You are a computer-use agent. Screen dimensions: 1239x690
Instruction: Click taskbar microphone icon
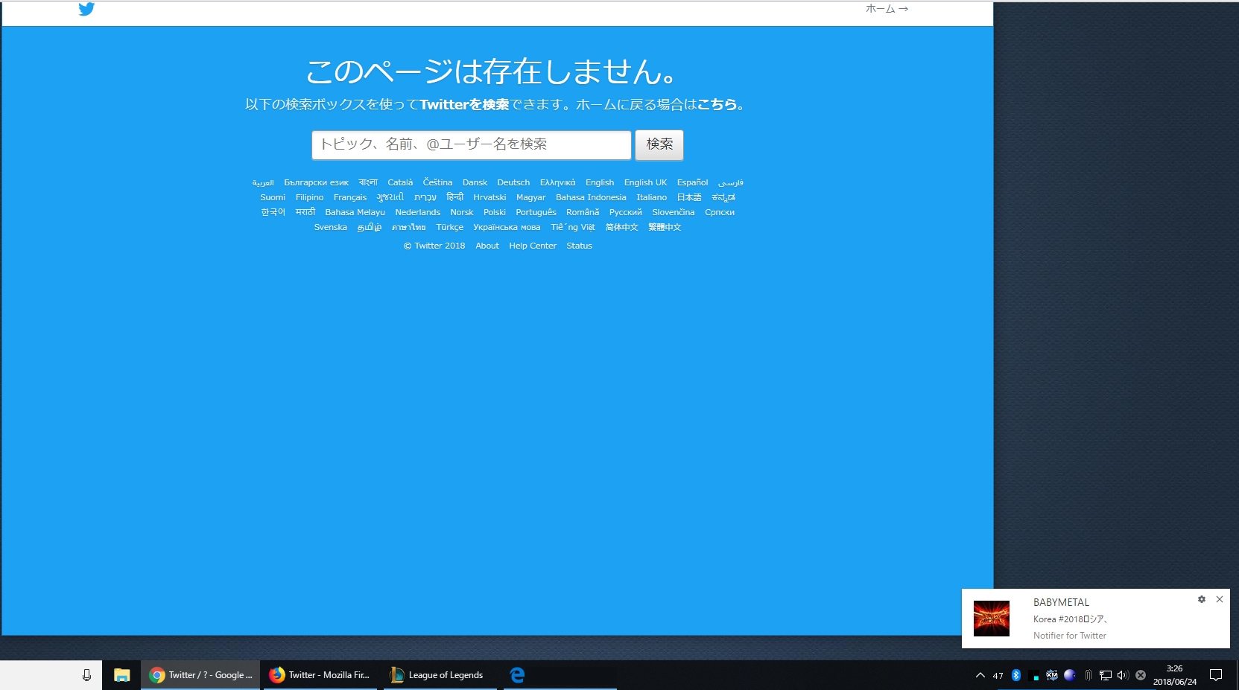pyautogui.click(x=86, y=675)
